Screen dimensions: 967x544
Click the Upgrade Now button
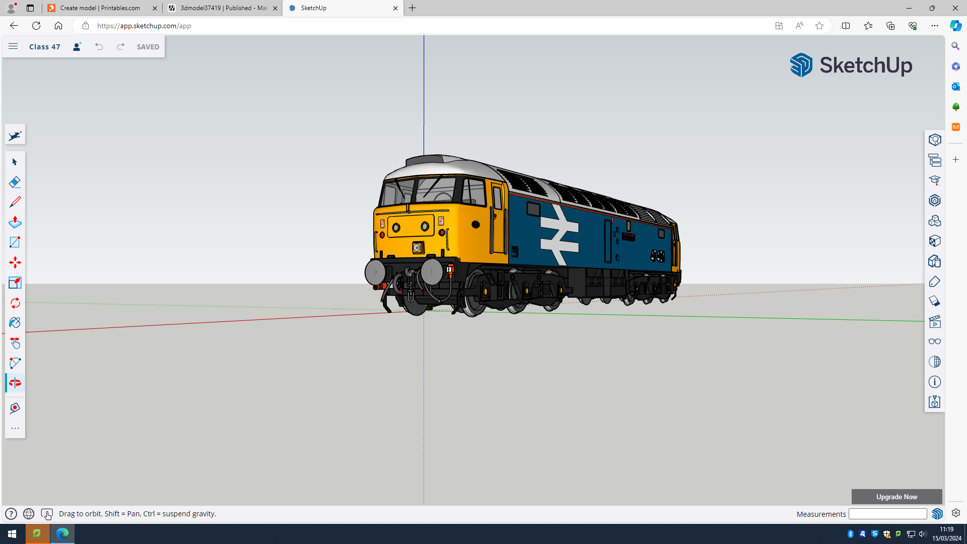896,497
